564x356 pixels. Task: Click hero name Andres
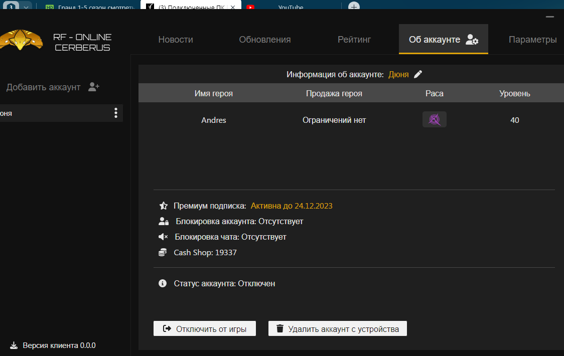tap(214, 120)
